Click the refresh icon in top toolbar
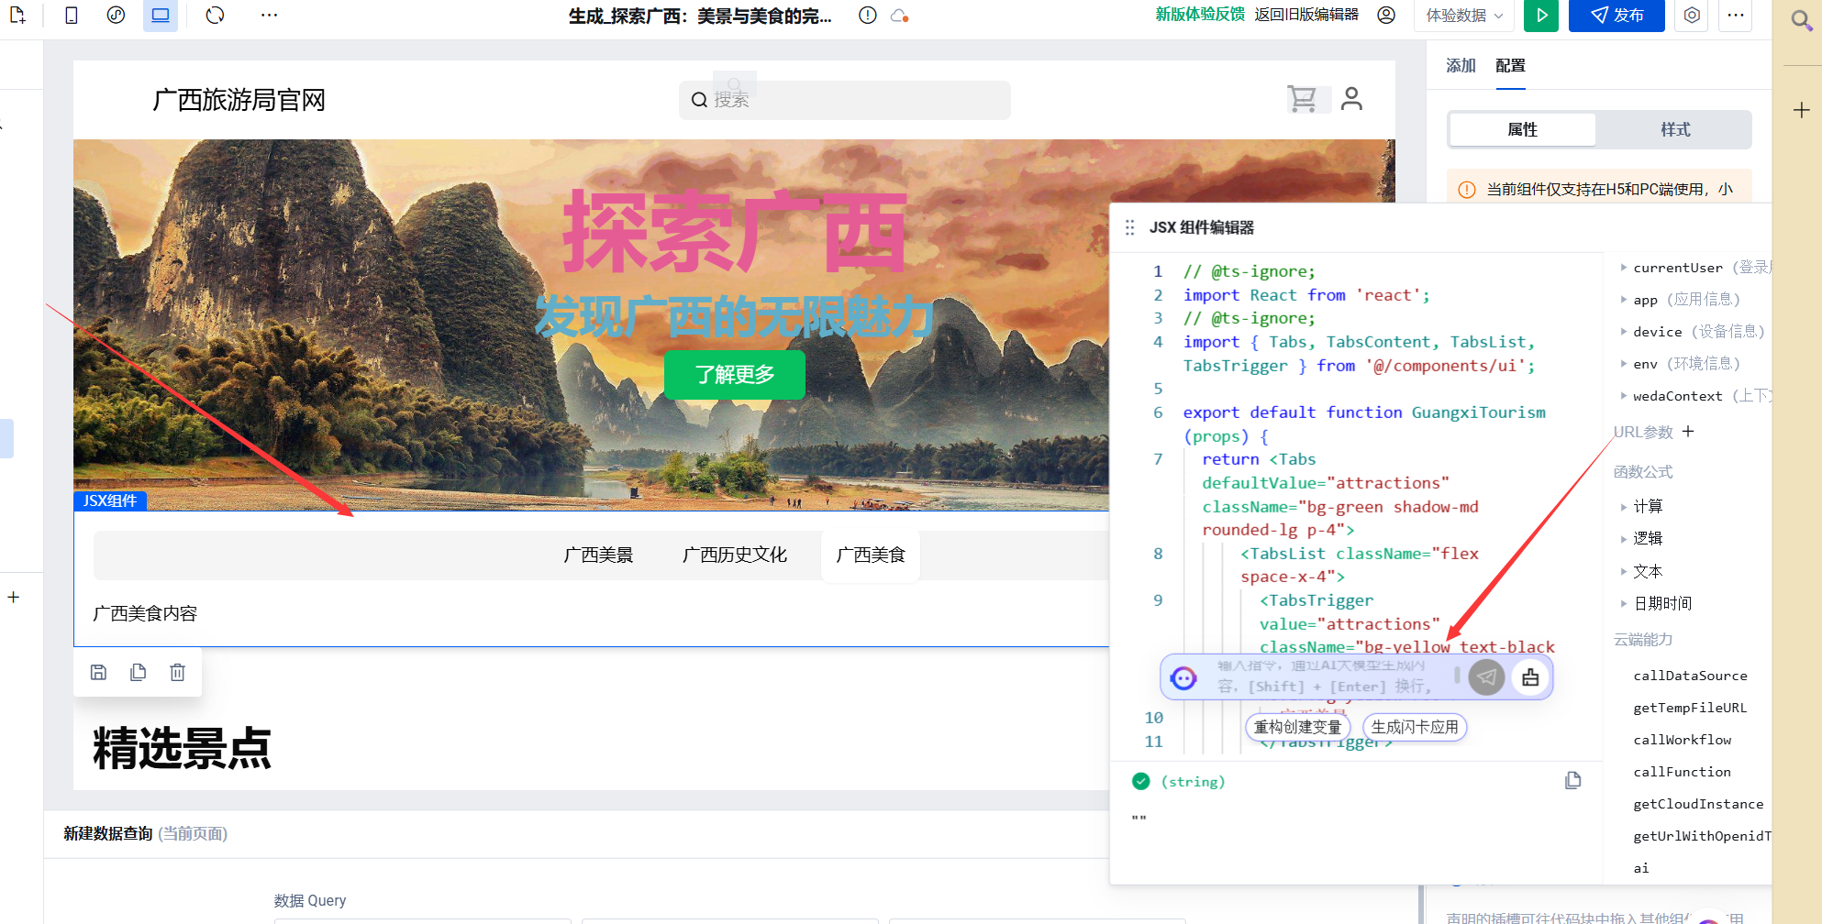This screenshot has height=924, width=1822. pyautogui.click(x=215, y=16)
